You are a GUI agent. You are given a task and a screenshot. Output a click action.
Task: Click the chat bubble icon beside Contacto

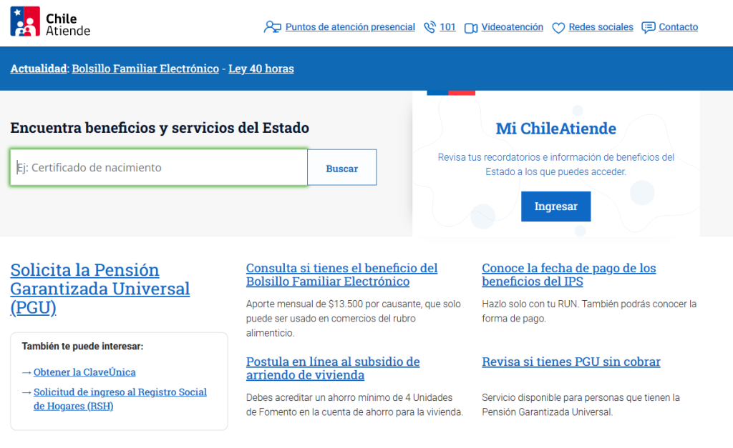[648, 28]
